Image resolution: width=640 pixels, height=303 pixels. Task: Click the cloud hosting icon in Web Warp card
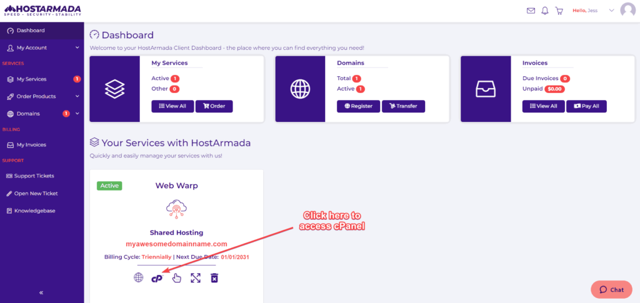(176, 209)
